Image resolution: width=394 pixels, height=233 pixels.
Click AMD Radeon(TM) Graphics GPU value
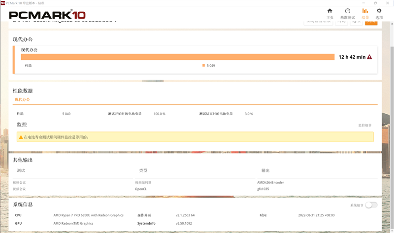(x=73, y=224)
